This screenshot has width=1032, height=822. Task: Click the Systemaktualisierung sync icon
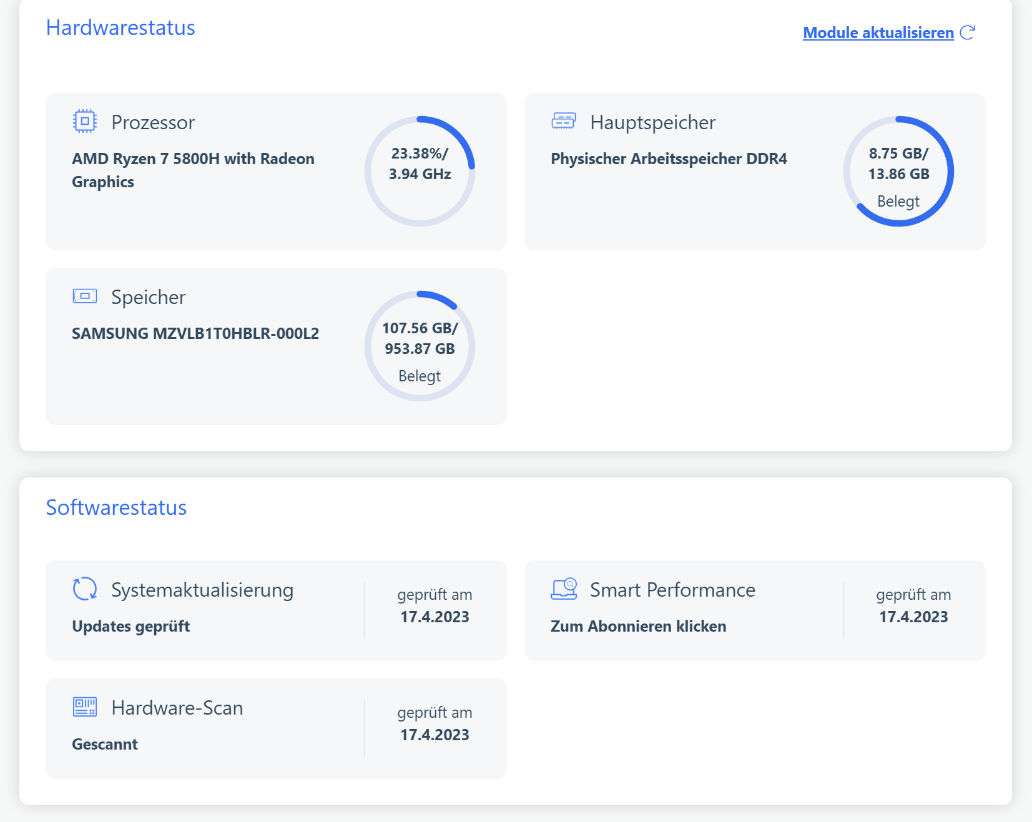(85, 589)
